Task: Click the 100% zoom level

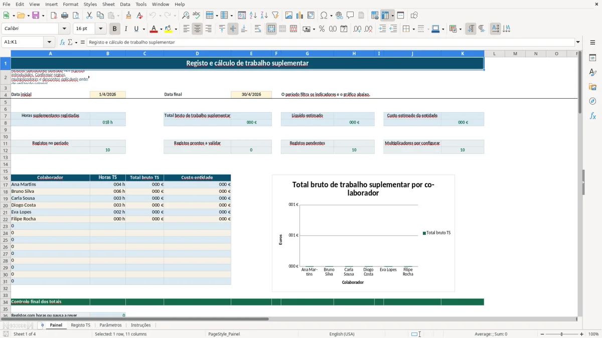Action: click(593, 334)
